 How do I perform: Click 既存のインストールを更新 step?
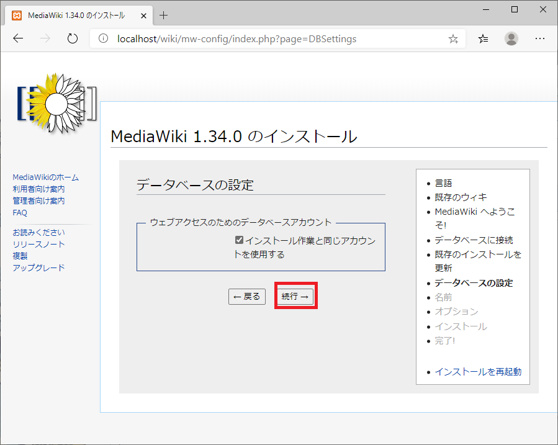click(478, 261)
